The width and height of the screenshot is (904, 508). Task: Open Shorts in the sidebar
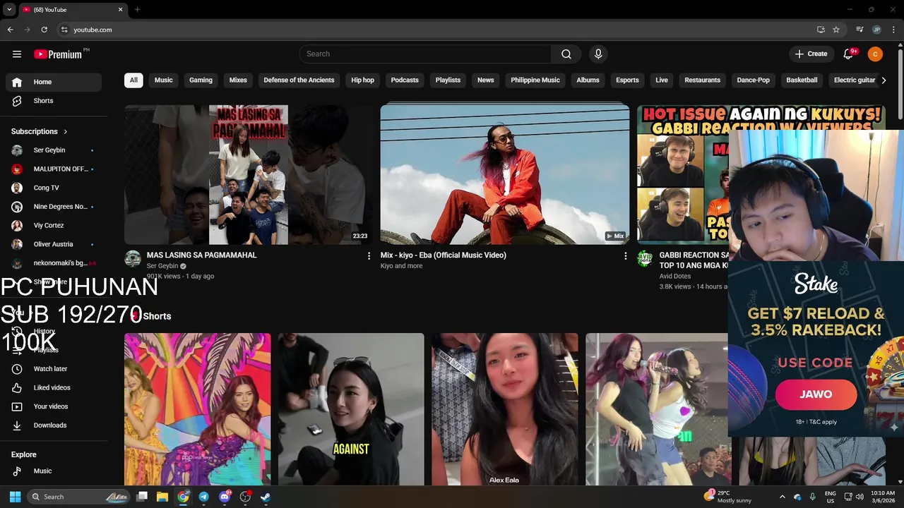[54, 101]
